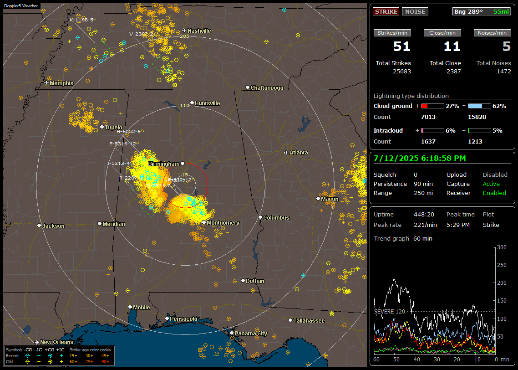Viewport: 518px width, 370px height.
Task: Click the Birmingham city marker dot
Action: click(183, 164)
